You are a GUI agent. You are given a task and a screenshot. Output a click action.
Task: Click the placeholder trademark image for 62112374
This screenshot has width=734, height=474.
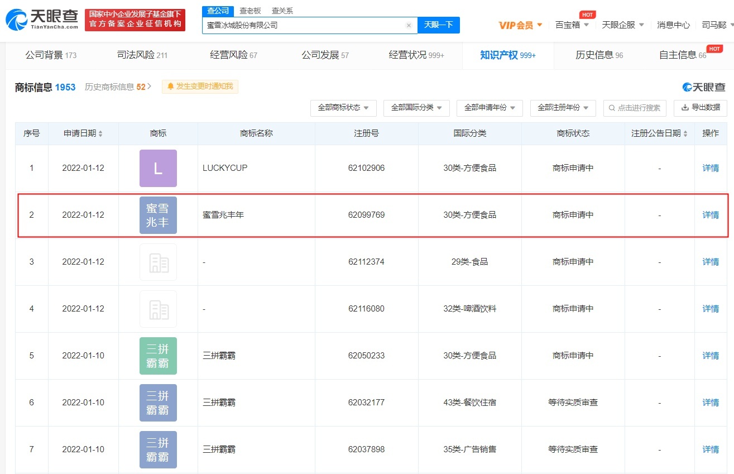(158, 262)
